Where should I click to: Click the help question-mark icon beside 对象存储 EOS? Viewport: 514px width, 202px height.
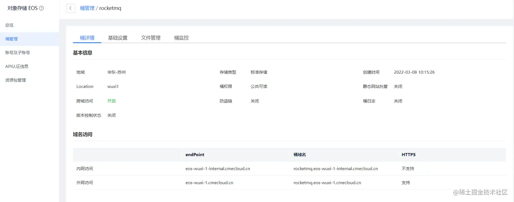(x=41, y=8)
